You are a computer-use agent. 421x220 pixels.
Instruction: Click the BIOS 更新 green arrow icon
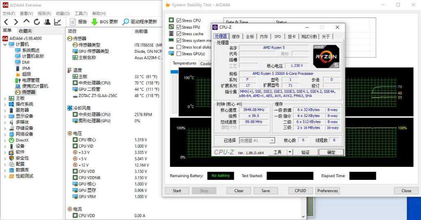pyautogui.click(x=94, y=22)
